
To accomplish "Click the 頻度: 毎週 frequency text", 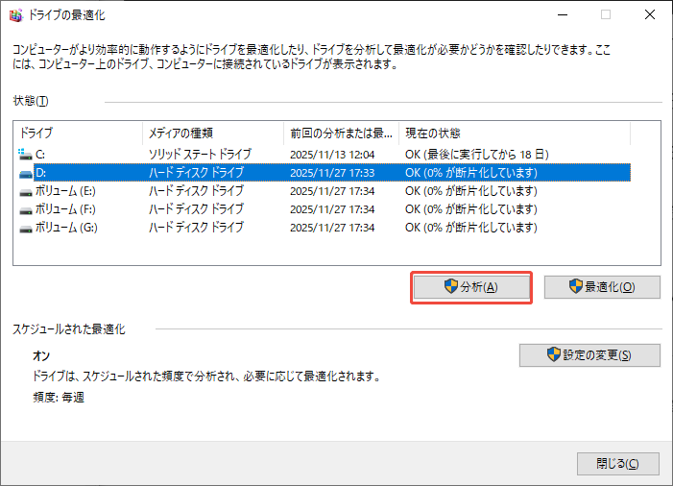I will tap(59, 397).
